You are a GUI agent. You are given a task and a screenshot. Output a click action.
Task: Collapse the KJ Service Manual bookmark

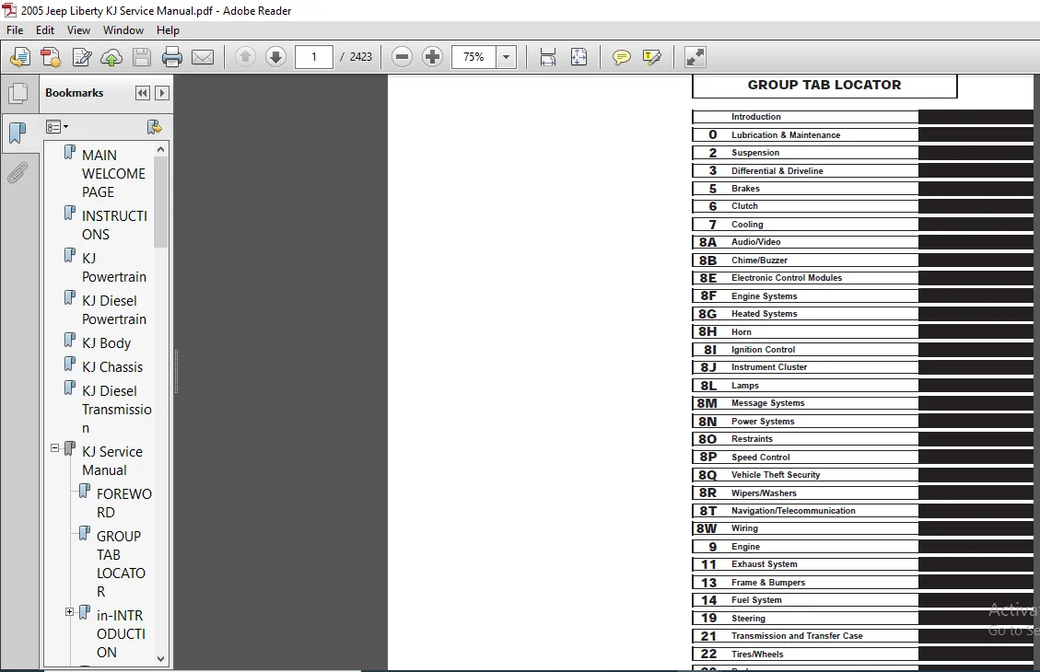[x=55, y=448]
